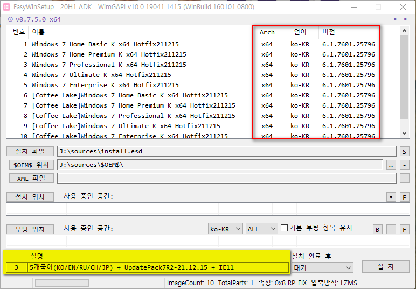Image resolution: width=416 pixels, height=289 pixels.
Task: Start installation with the 설 치 button
Action: [385, 266]
